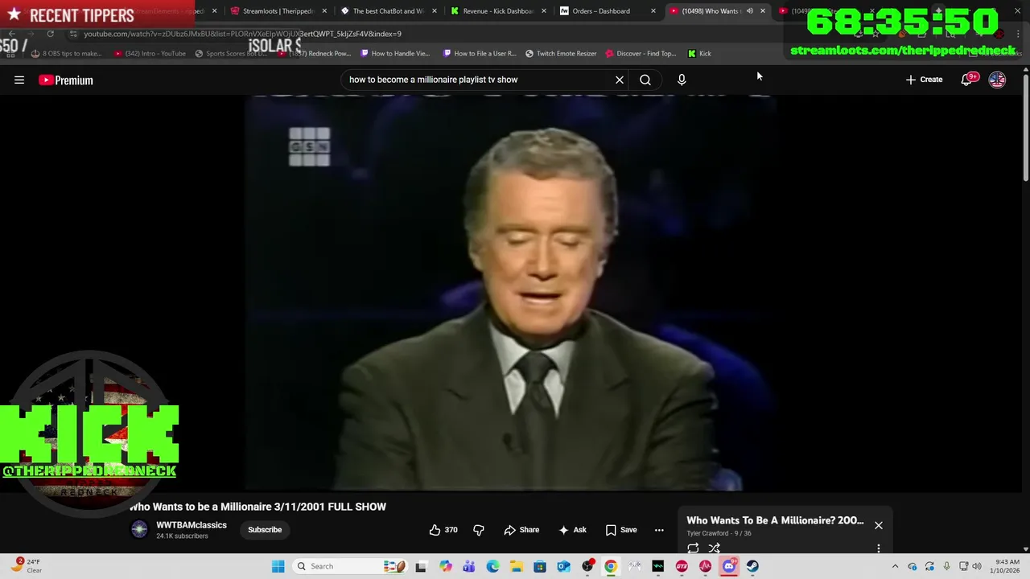Reload the page in browser toolbar
The image size is (1030, 579).
pyautogui.click(x=50, y=34)
